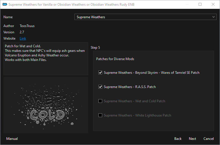
Task: Maximize the installer window
Action: [200, 4]
